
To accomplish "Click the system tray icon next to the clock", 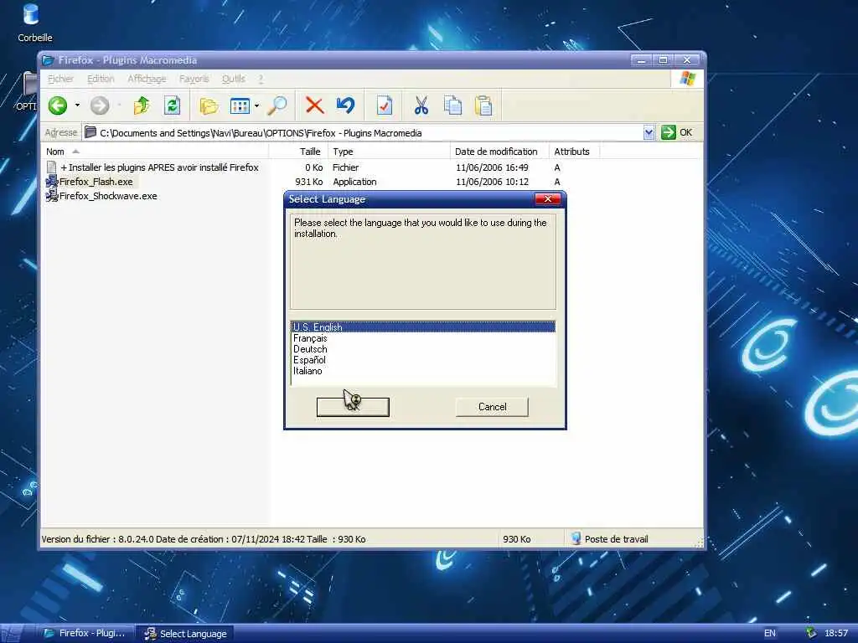I will point(811,633).
